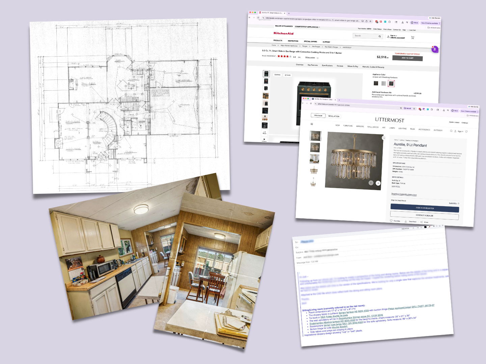This screenshot has width=486, height=364.
Task: Toggle the bookmark star for the KitchenAid page
Action: coord(370,21)
